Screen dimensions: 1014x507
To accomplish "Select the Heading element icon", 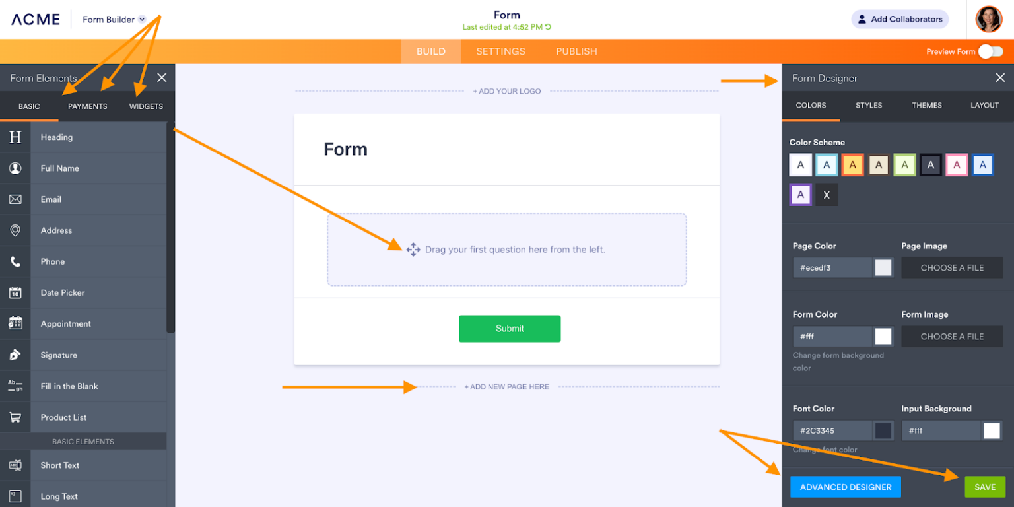I will 15,137.
